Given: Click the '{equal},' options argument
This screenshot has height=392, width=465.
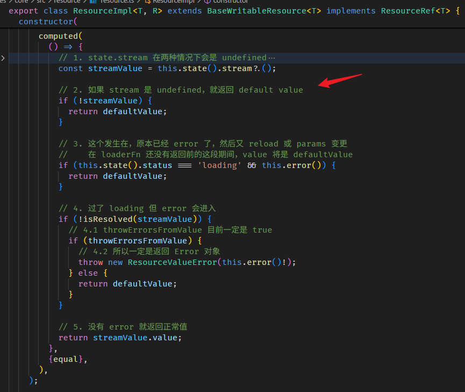Looking at the screenshot, I should point(68,359).
